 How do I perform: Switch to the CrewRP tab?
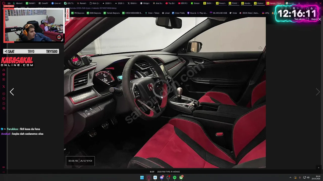pos(43,3)
